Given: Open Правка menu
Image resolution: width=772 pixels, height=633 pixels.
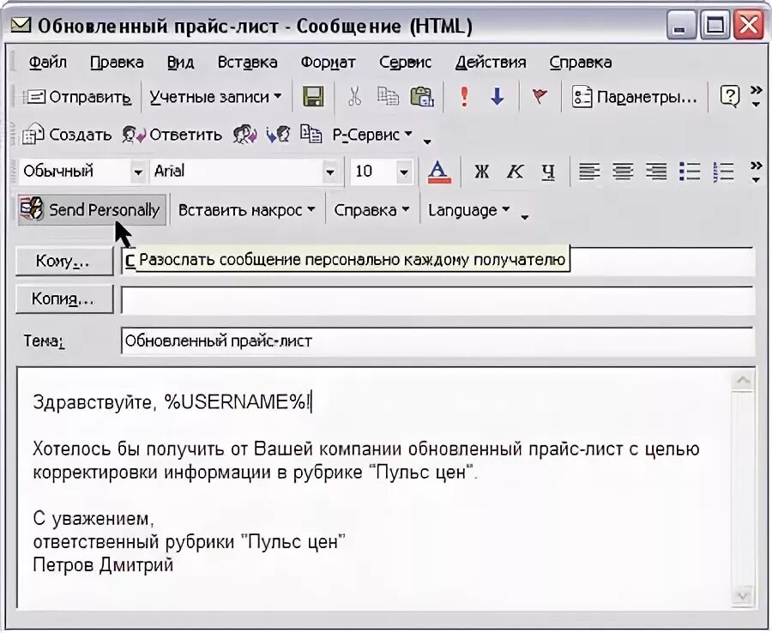Looking at the screenshot, I should (x=117, y=62).
